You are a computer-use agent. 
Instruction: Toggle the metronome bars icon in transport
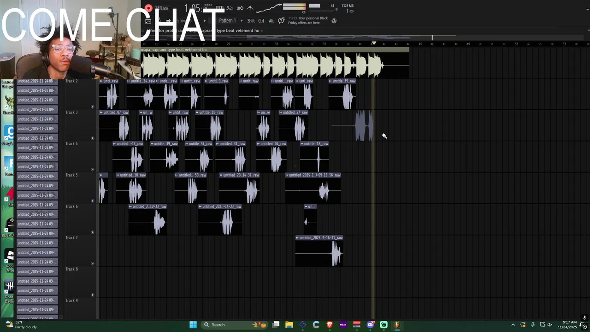(220, 8)
